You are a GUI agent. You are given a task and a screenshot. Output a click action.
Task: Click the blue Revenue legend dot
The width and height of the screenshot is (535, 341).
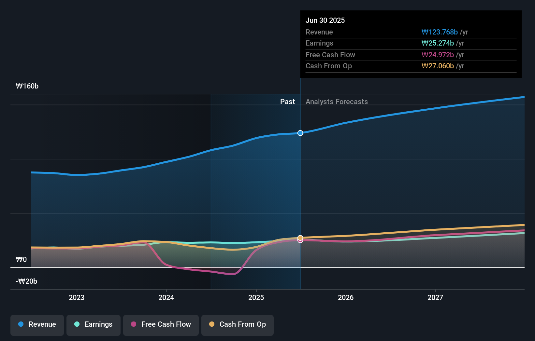point(20,324)
